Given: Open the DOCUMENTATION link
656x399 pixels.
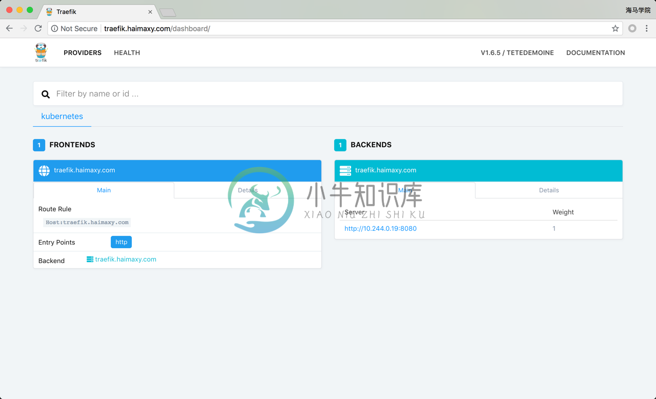Looking at the screenshot, I should coord(596,53).
